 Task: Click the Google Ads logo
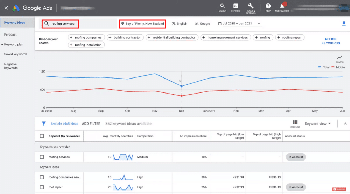coord(16,8)
